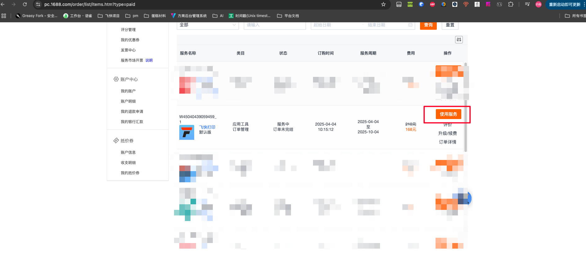Open 订单详情 for the 飞快打印 order
The height and width of the screenshot is (279, 586).
[x=448, y=142]
